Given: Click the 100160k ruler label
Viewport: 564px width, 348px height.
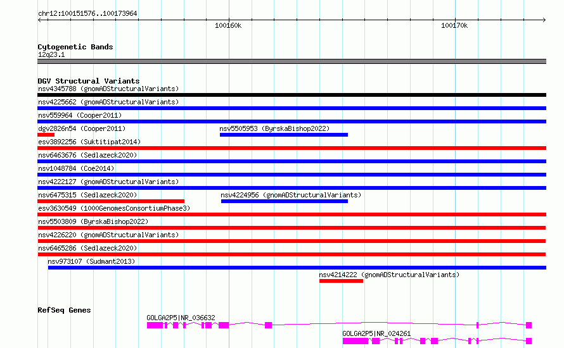Looking at the screenshot, I should click(228, 25).
